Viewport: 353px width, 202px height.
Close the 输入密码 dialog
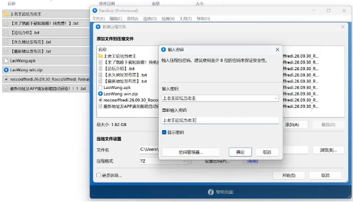coord(277,50)
